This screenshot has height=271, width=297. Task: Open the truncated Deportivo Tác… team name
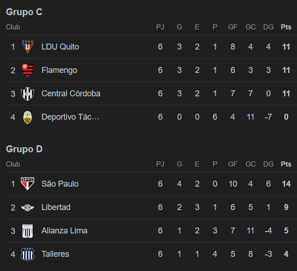tap(70, 117)
